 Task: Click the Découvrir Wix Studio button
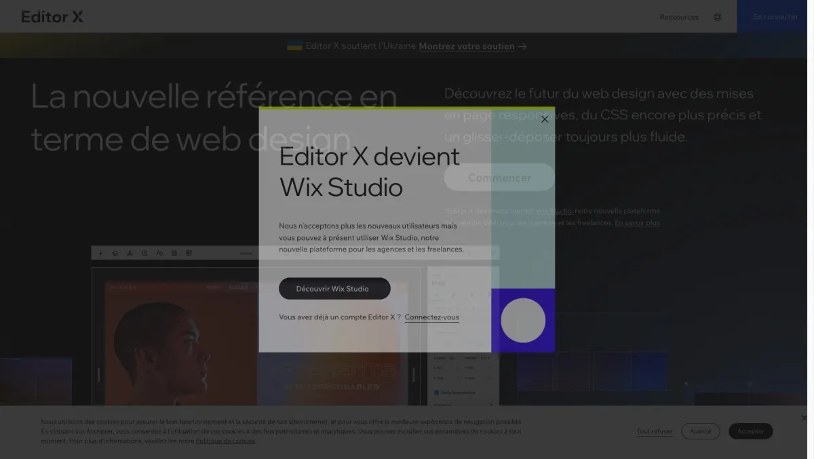click(x=334, y=289)
